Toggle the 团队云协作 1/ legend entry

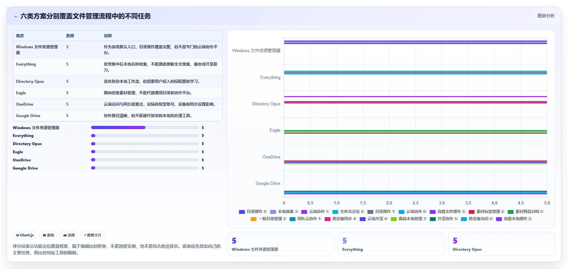[x=305, y=219]
